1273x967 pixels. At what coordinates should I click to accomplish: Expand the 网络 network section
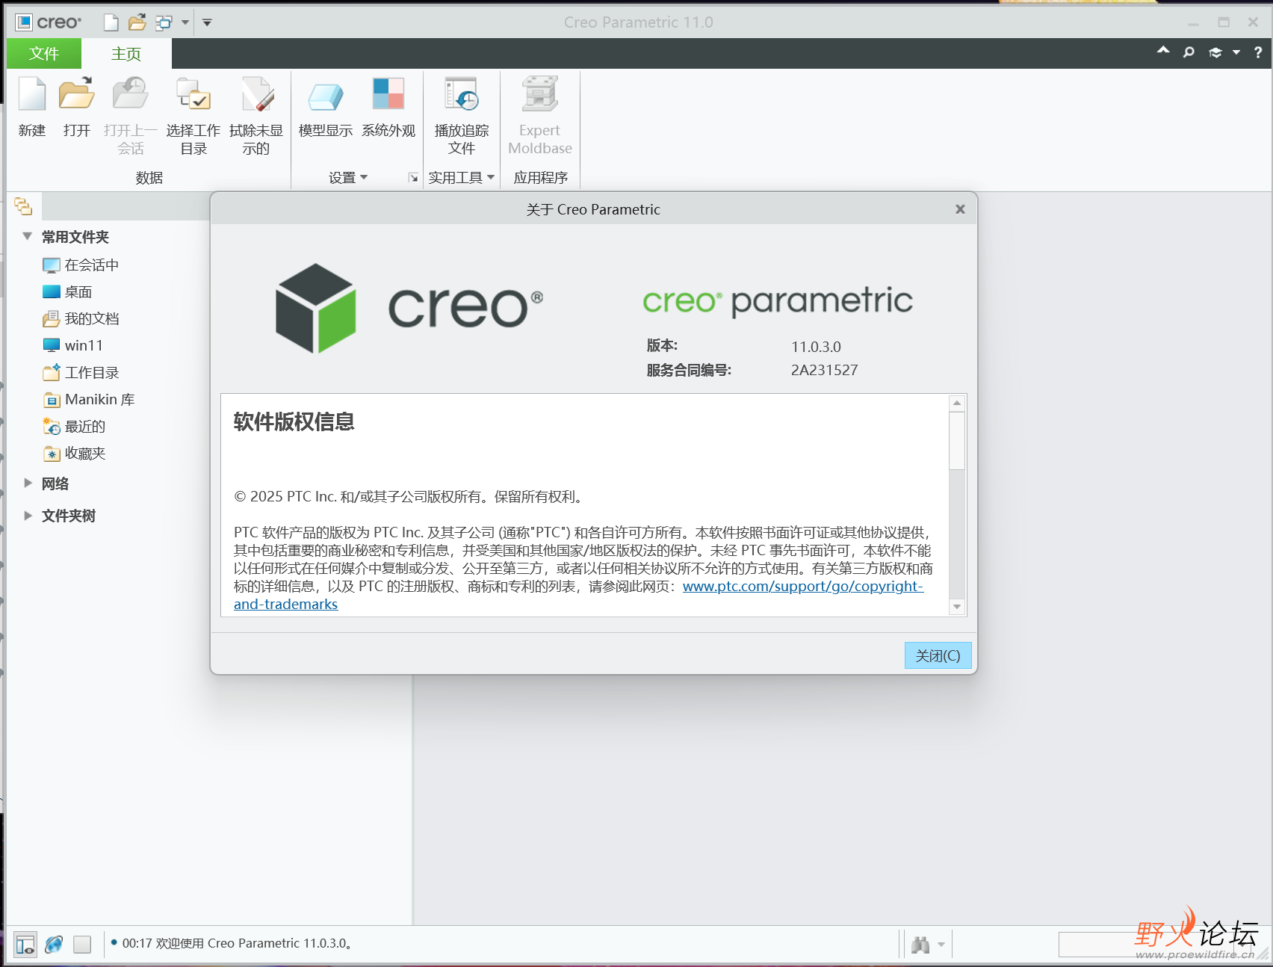(28, 483)
